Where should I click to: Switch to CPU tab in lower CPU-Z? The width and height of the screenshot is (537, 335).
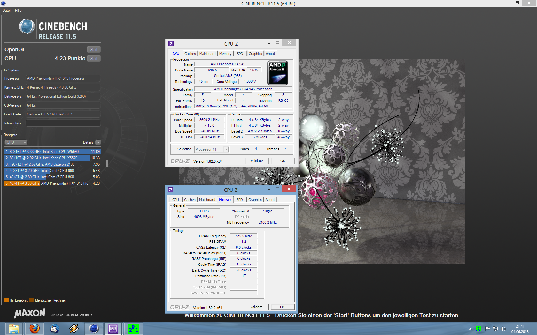(176, 200)
